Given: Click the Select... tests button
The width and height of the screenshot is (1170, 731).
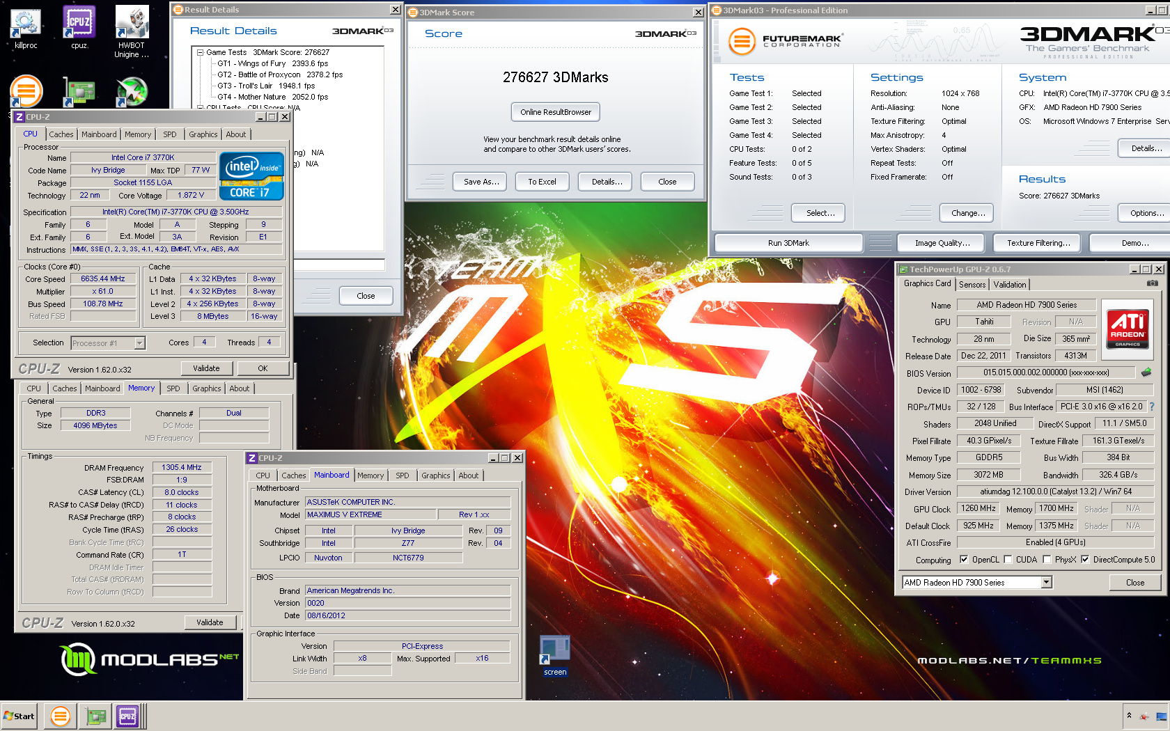Looking at the screenshot, I should pyautogui.click(x=818, y=213).
